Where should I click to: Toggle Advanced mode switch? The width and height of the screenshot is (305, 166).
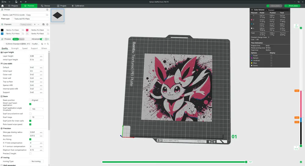tap(41, 39)
